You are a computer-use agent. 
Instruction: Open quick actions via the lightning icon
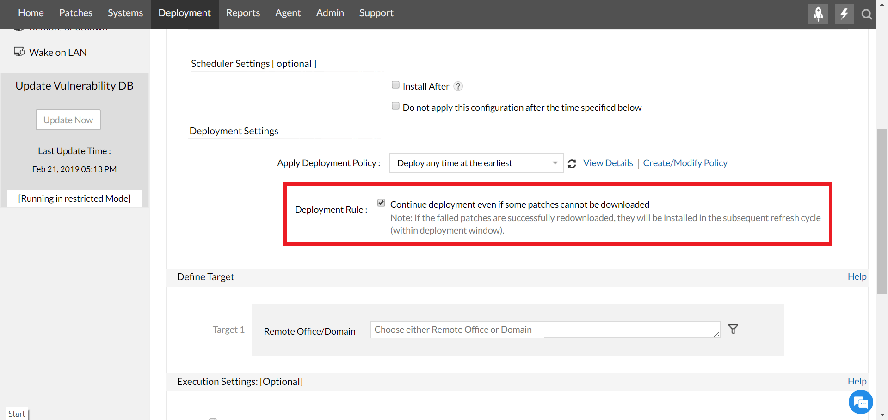[x=844, y=14]
